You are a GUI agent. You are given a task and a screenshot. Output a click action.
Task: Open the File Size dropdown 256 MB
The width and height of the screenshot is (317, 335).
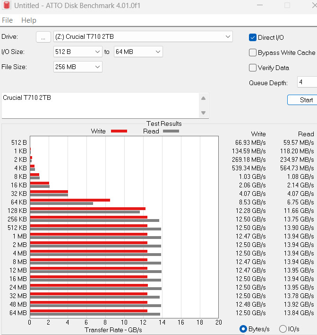[x=78, y=67]
